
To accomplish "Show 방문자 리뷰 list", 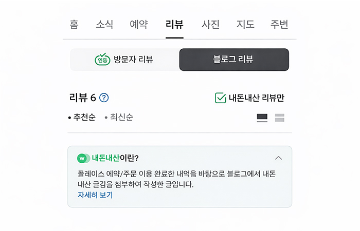I will click(x=124, y=60).
